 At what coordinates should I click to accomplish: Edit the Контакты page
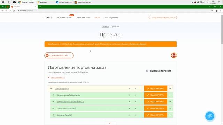point(156,115)
